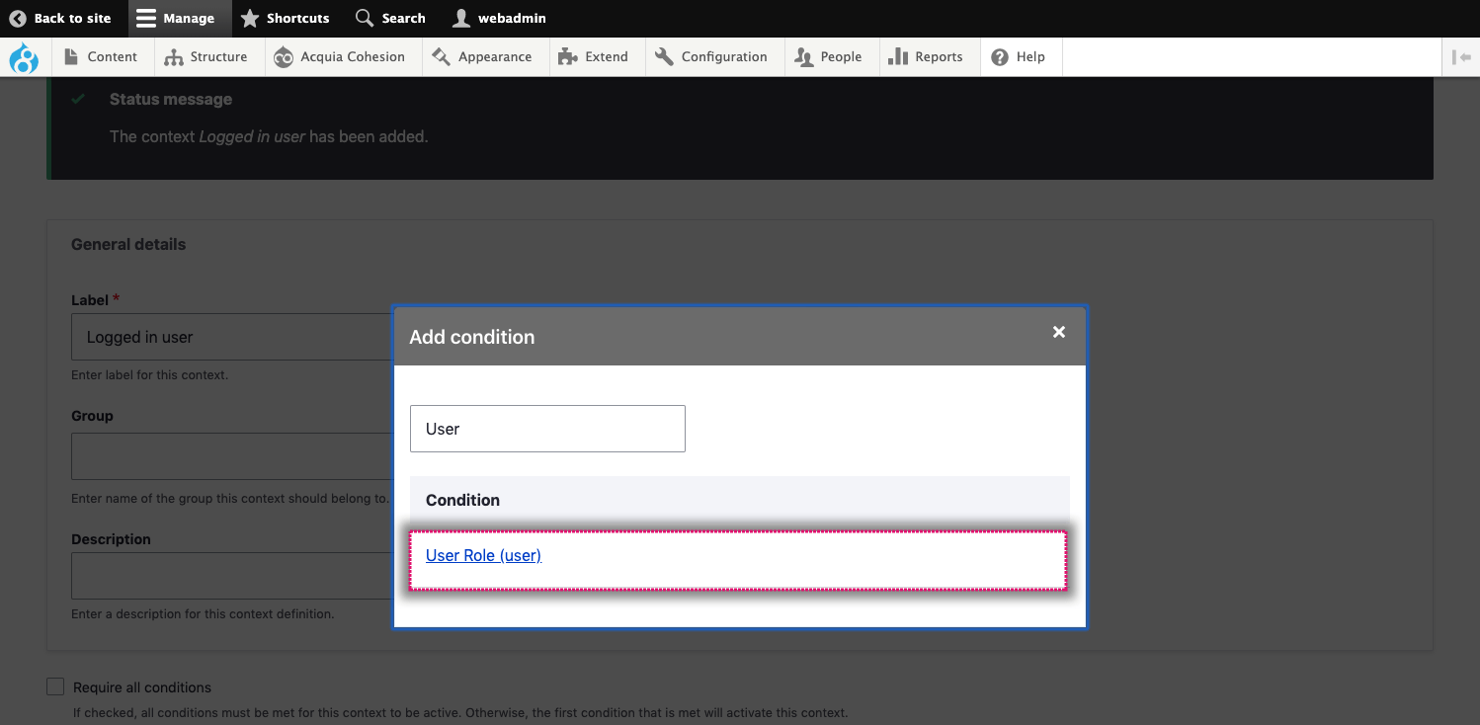1480x725 pixels.
Task: Click the Acquia Cohesion icon
Action: [284, 57]
